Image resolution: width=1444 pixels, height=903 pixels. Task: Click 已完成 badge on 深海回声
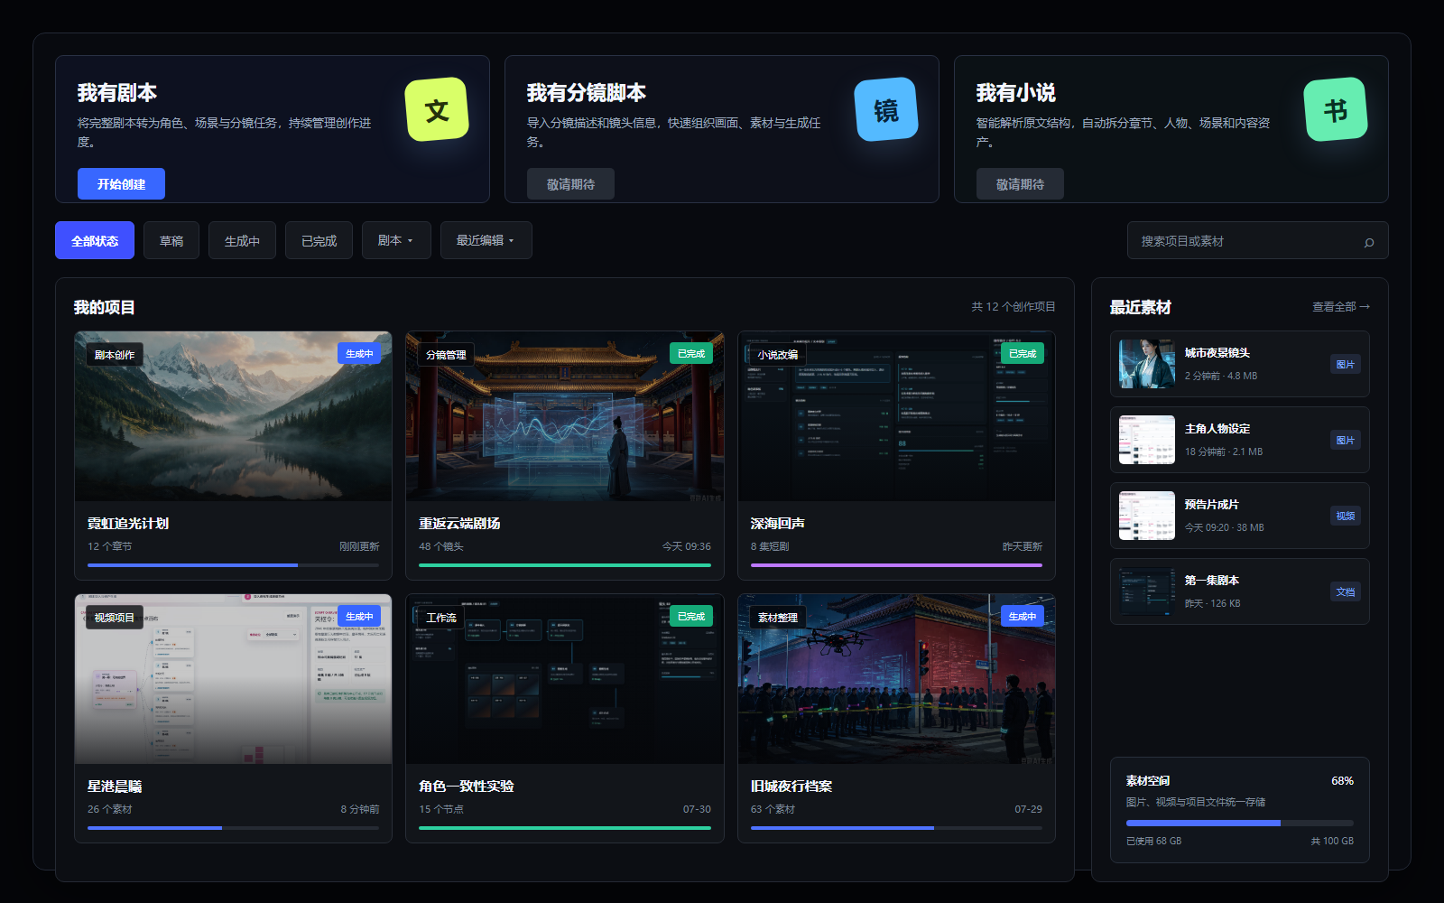(x=1023, y=354)
